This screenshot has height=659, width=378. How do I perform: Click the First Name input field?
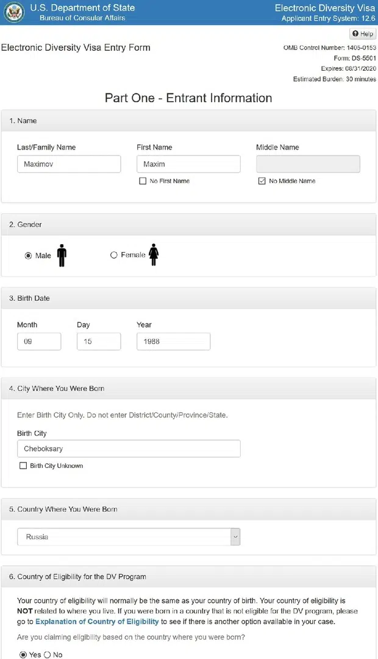click(x=188, y=164)
